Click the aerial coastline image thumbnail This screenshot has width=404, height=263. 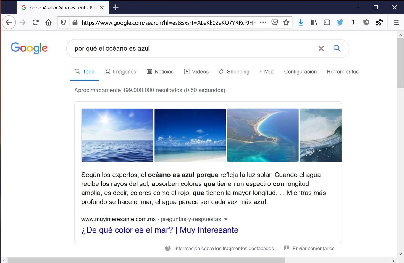pos(263,135)
